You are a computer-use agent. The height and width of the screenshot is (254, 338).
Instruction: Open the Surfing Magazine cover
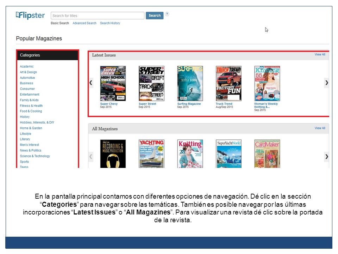(190, 83)
